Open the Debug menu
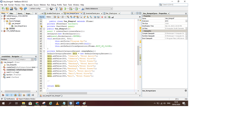The height and width of the screenshot is (139, 247). click(53, 5)
